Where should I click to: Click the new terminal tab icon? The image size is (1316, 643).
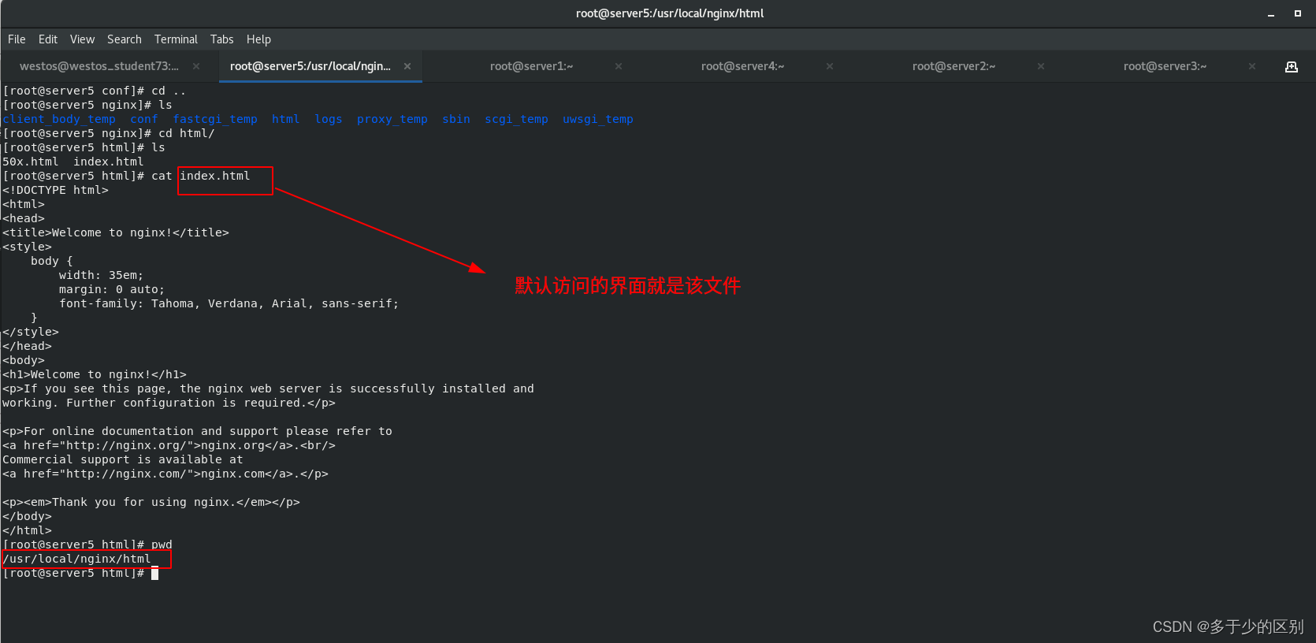[x=1292, y=67]
